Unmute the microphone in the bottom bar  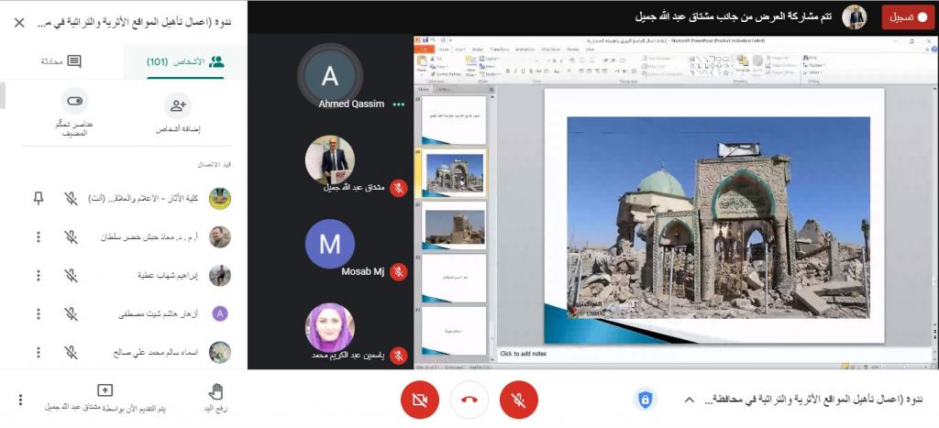coord(519,400)
